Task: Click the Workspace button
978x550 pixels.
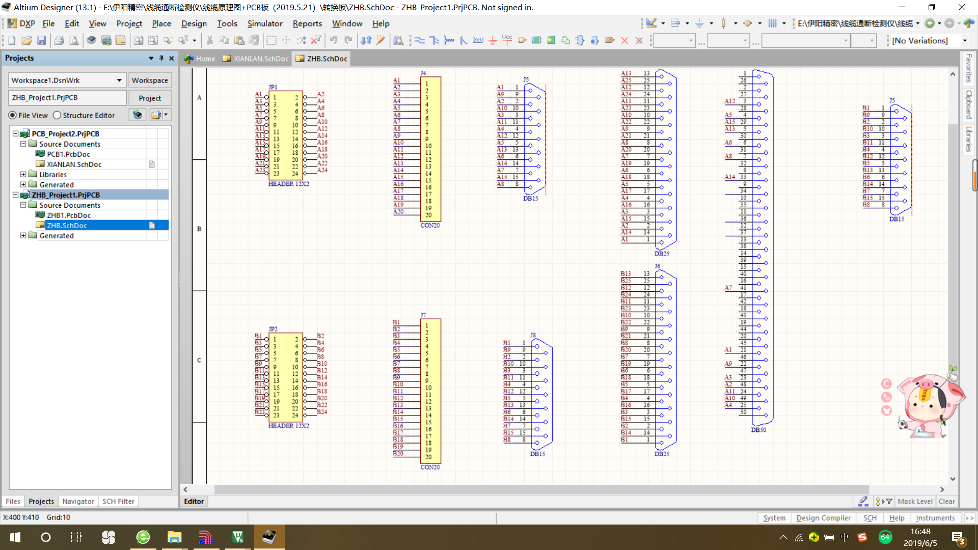Action: click(x=150, y=80)
